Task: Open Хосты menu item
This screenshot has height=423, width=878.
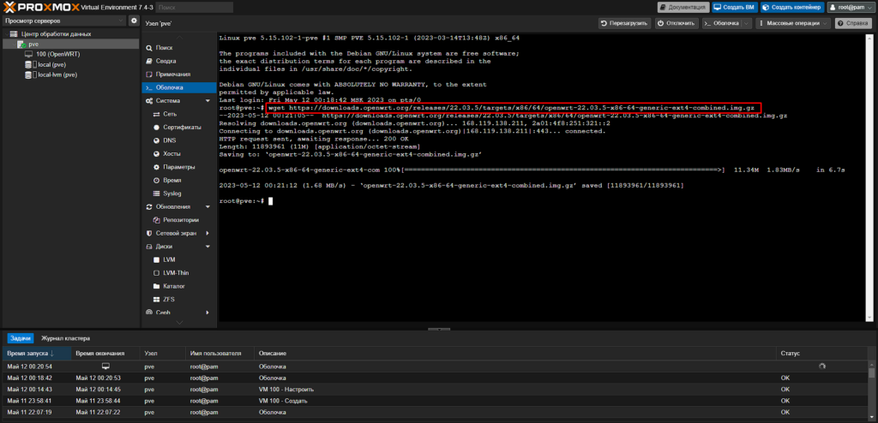Action: [x=171, y=154]
